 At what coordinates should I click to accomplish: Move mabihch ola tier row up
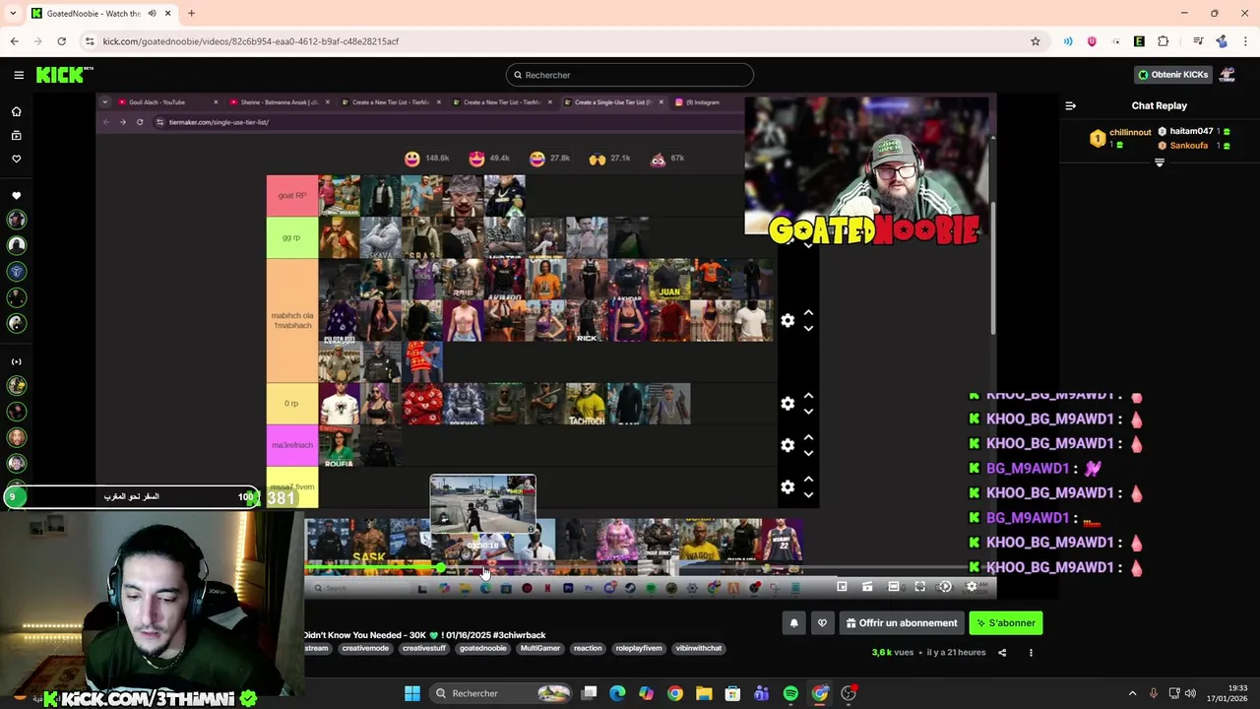pos(808,312)
